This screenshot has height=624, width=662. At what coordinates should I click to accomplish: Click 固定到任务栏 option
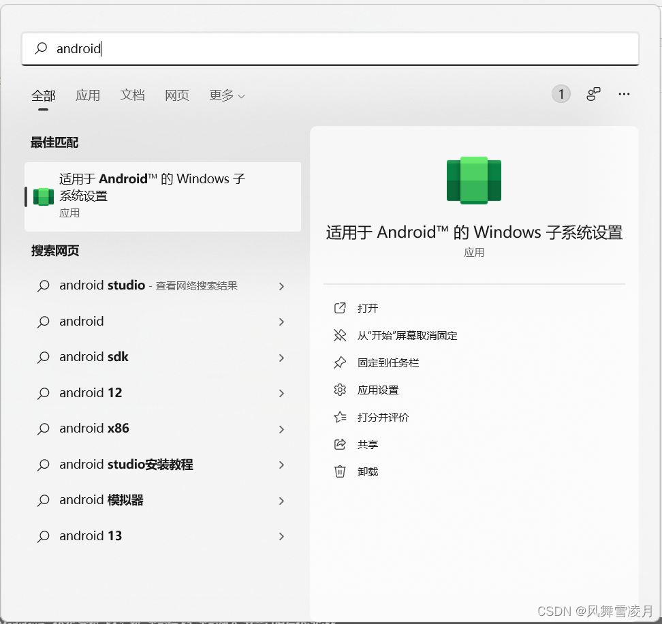388,362
